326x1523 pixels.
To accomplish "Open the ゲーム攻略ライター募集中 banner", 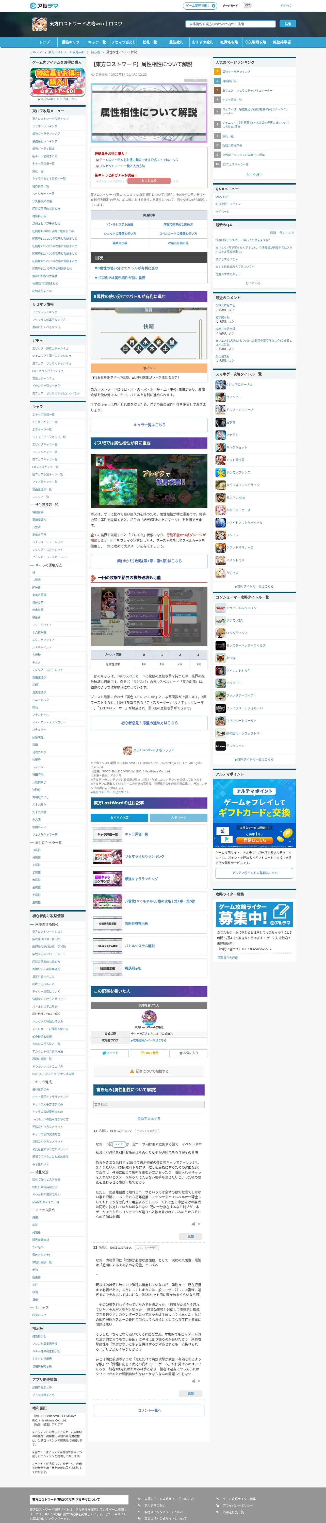I will click(x=254, y=914).
